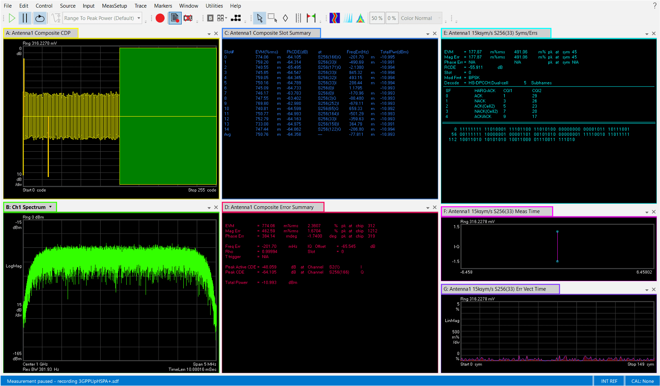Image resolution: width=660 pixels, height=386 pixels.
Task: Open the MeasSetup menu
Action: pos(114,6)
